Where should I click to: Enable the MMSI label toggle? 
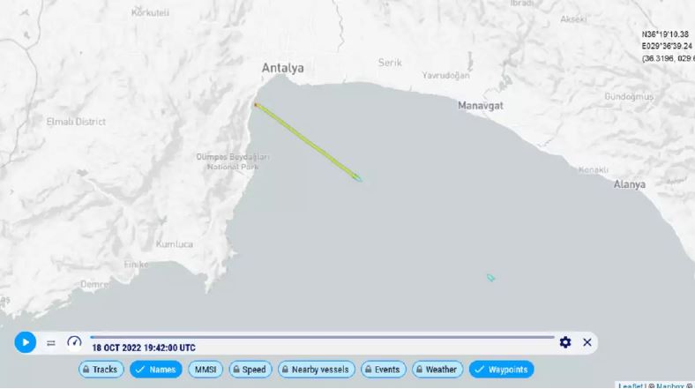tap(206, 370)
